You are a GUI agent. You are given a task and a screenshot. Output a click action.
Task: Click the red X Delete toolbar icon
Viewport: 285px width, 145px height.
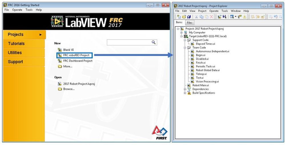click(211, 17)
